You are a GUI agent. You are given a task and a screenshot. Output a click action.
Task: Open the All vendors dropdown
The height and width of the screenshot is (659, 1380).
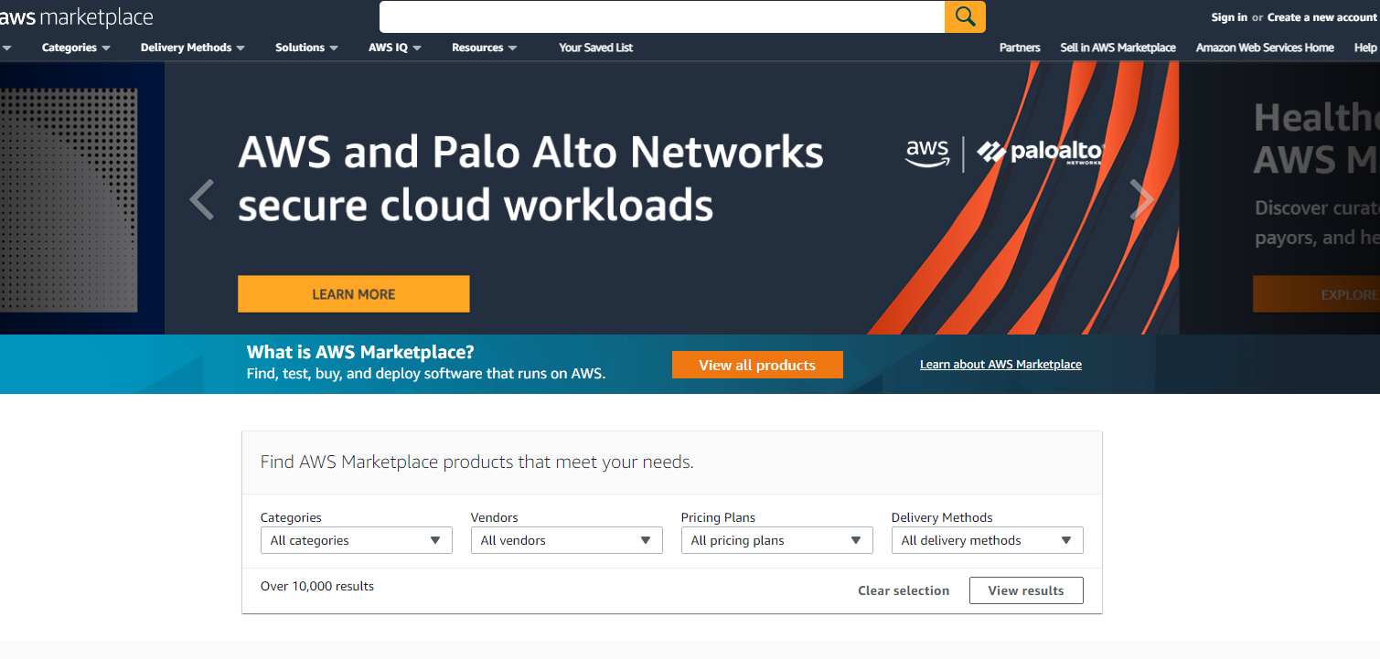coord(567,540)
